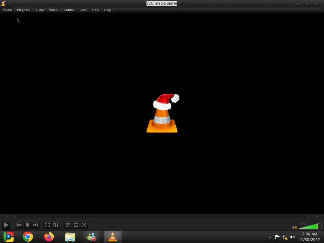Image resolution: width=324 pixels, height=243 pixels.
Task: Open the View menu
Action: click(95, 10)
